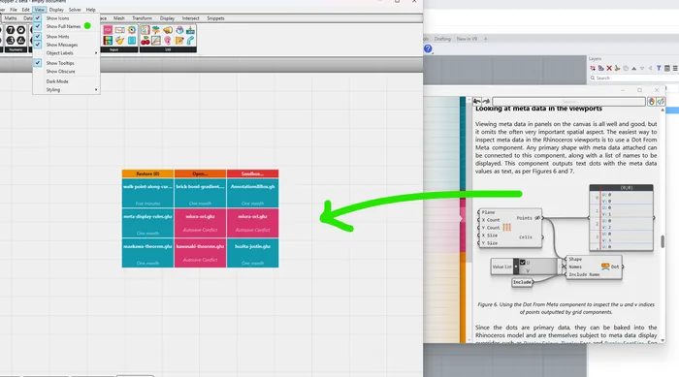Select the pink and blue bottle Util icon
This screenshot has height=377, width=679.
[179, 30]
